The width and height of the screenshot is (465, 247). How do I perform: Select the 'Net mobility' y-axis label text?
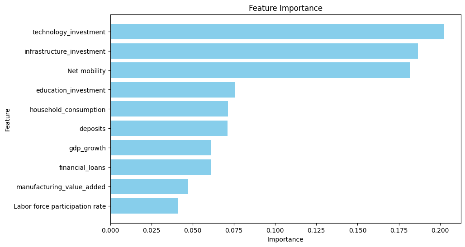(x=86, y=71)
